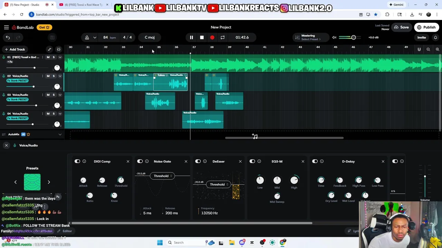Remove DIGI Comp effect with X
442x248 pixels.
128,161
